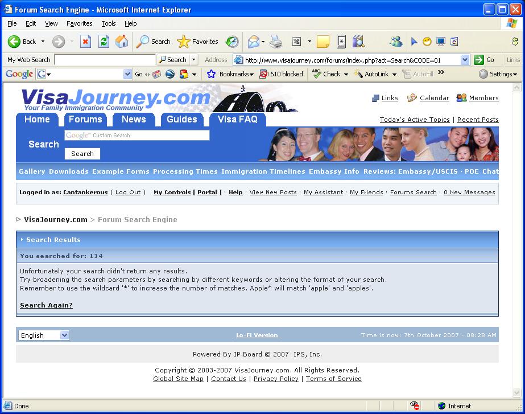The image size is (525, 414).
Task: Click the AutoLink wand button
Action: click(x=372, y=74)
